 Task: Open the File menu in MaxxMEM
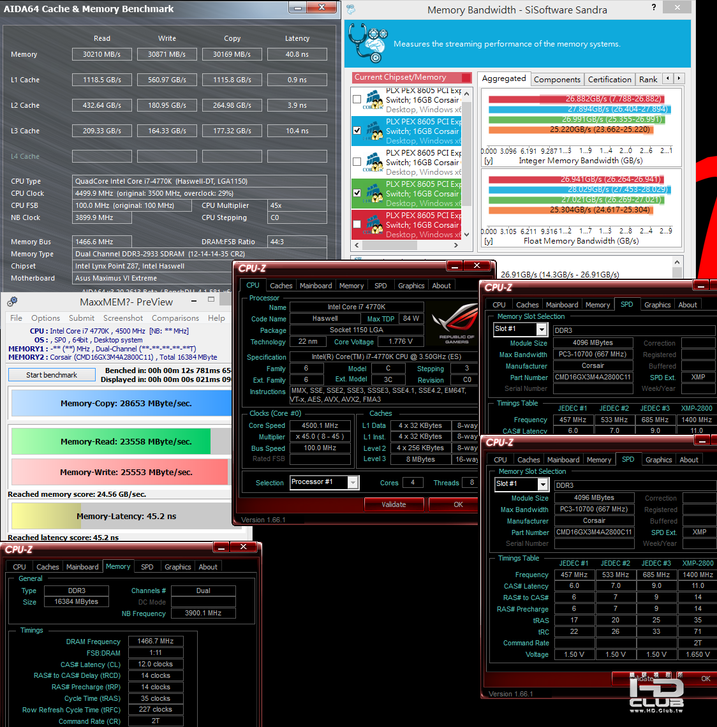coord(16,318)
